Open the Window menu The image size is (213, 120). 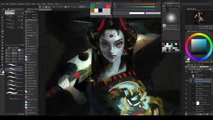(50, 4)
